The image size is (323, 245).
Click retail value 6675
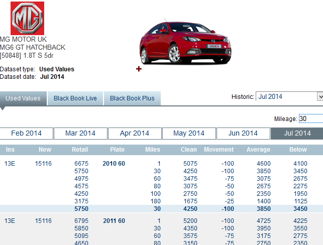(x=81, y=164)
